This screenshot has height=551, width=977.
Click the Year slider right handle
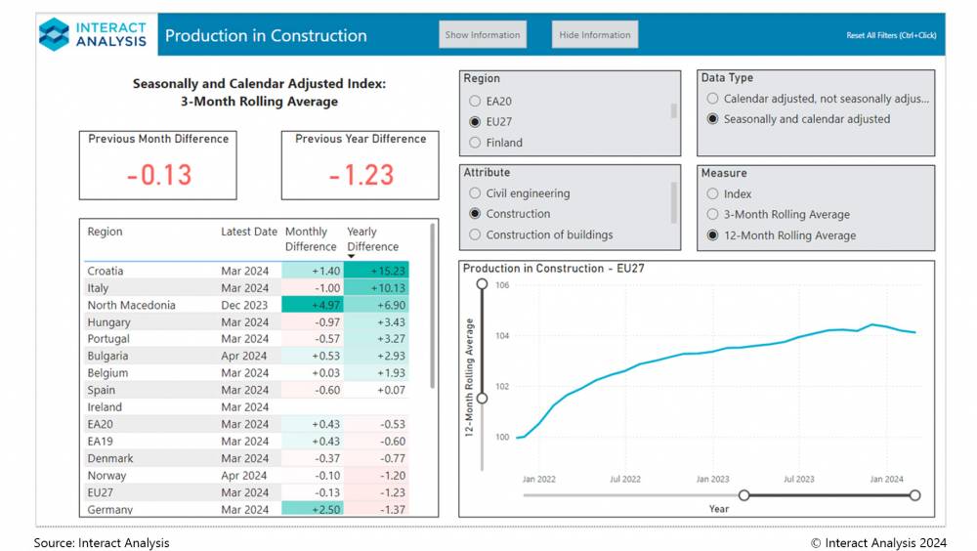pos(914,495)
